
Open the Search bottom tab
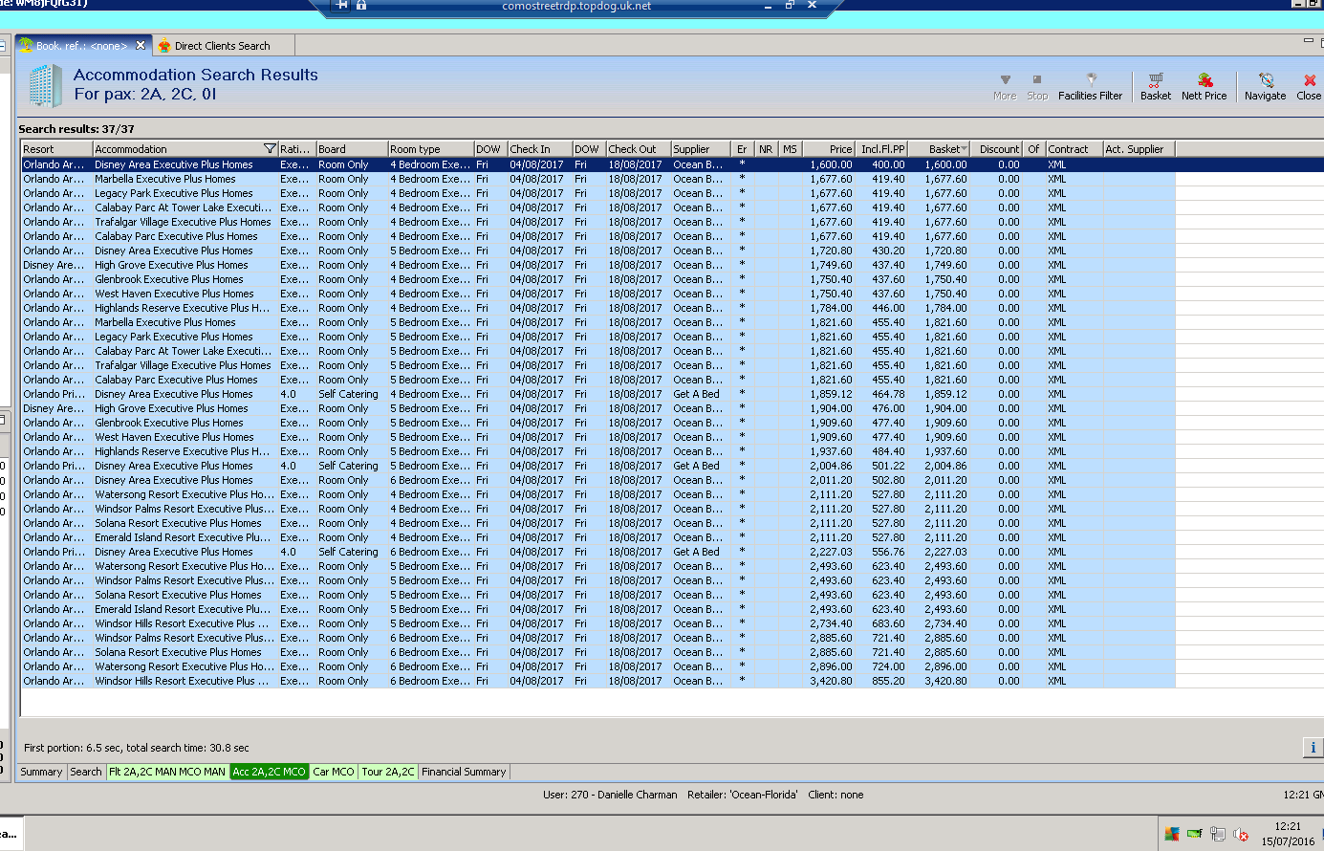[86, 772]
